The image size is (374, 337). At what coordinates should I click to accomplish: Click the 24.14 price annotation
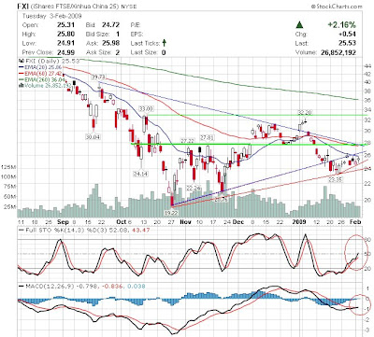tap(140, 174)
